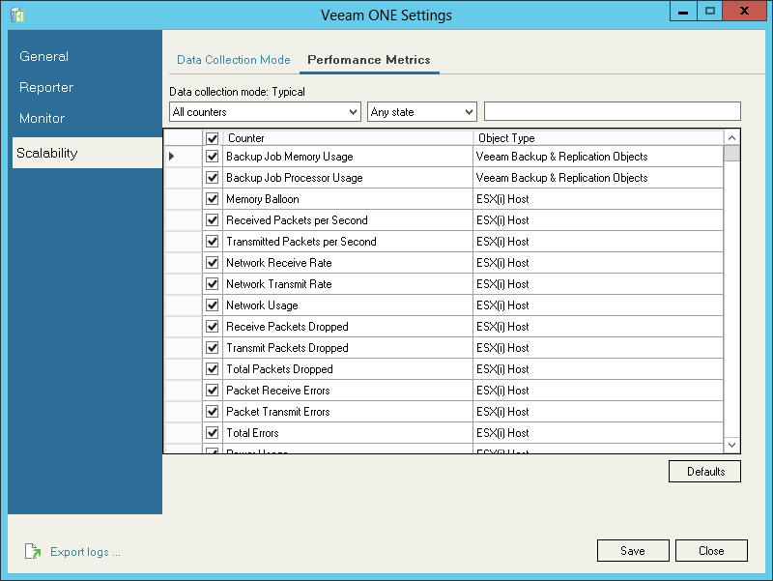This screenshot has width=773, height=581.
Task: Switch to Data Collection Mode tab
Action: click(x=234, y=60)
